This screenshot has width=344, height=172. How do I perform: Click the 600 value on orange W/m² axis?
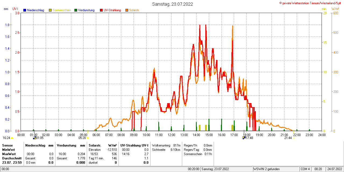tap(336, 13)
